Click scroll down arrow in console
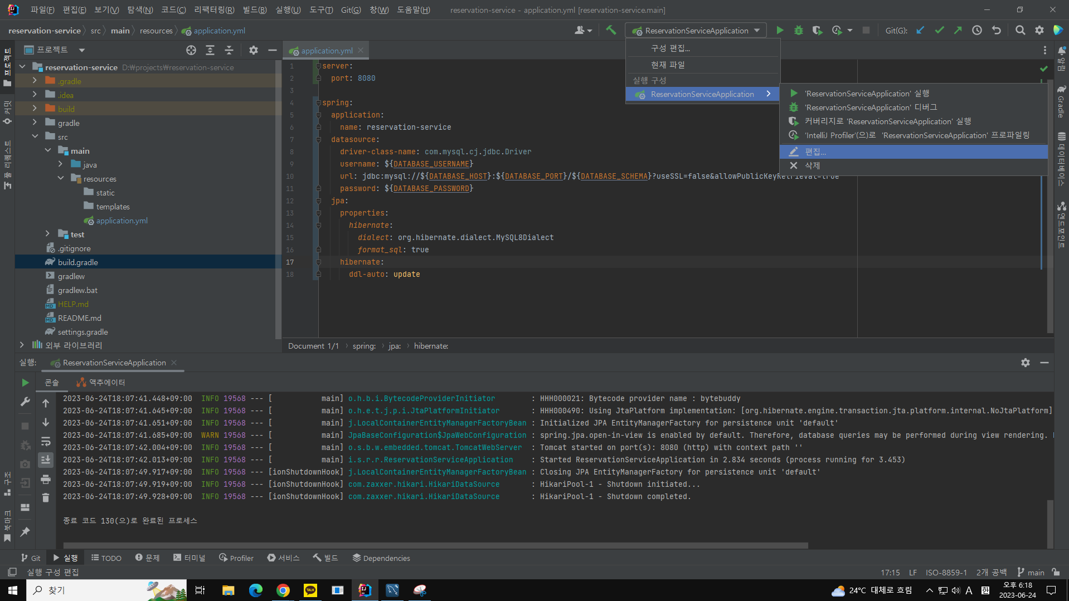The width and height of the screenshot is (1069, 601). pyautogui.click(x=46, y=422)
